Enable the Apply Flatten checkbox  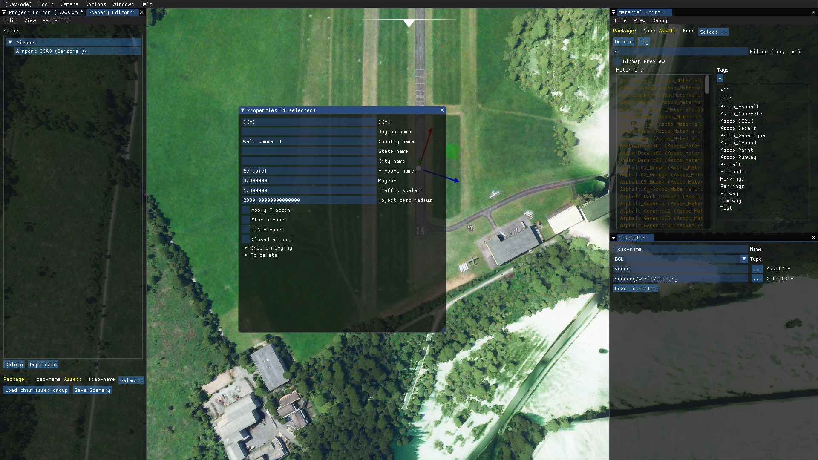click(245, 210)
